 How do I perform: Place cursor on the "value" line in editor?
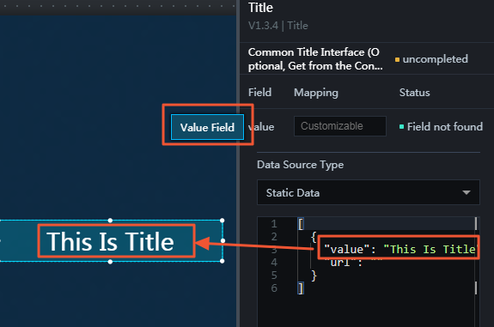(x=399, y=249)
